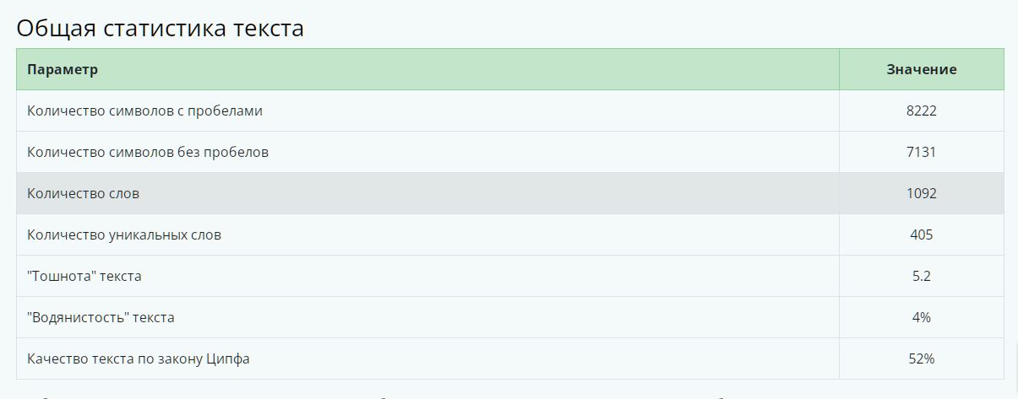Select the 'Количество символов без пробелов' label
This screenshot has width=1018, height=399.
[148, 152]
